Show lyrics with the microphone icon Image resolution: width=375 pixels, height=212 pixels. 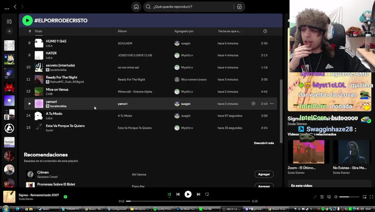pos(315,197)
